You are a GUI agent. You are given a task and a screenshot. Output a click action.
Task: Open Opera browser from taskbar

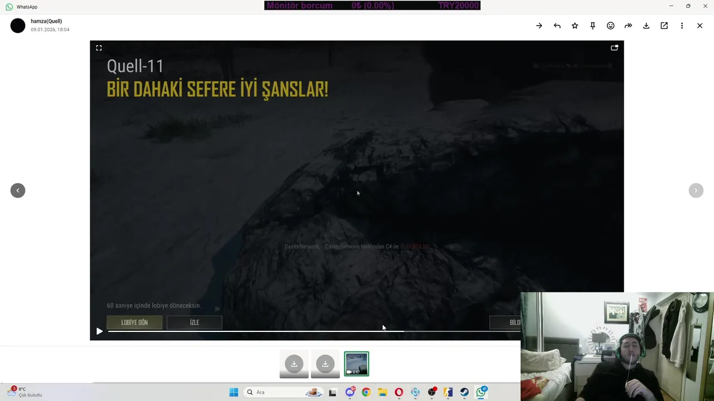coord(399,392)
